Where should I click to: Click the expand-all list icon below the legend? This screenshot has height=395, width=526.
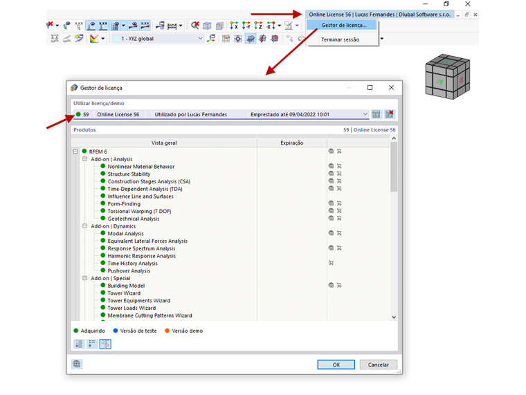pos(79,344)
